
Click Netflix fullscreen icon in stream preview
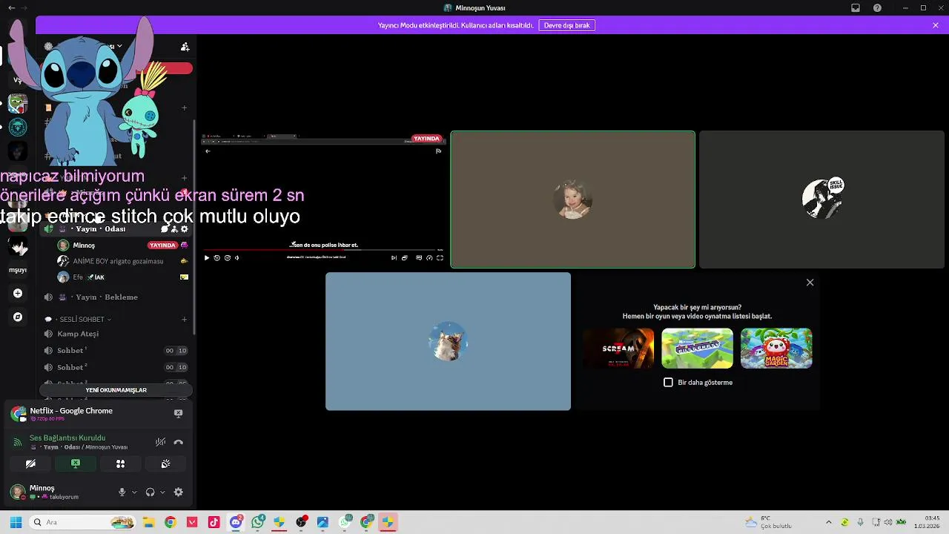pos(440,257)
